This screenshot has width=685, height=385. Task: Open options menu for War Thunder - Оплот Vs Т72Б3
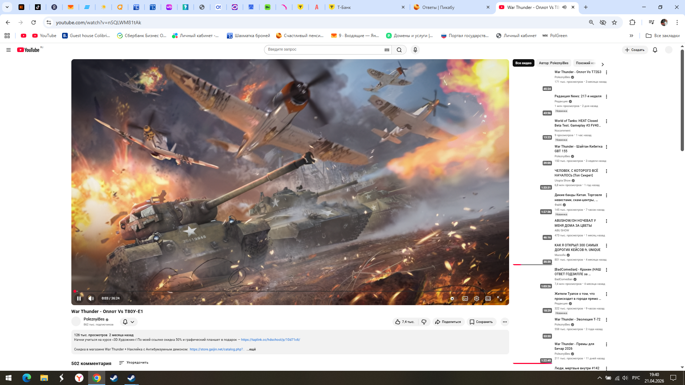pyautogui.click(x=607, y=72)
